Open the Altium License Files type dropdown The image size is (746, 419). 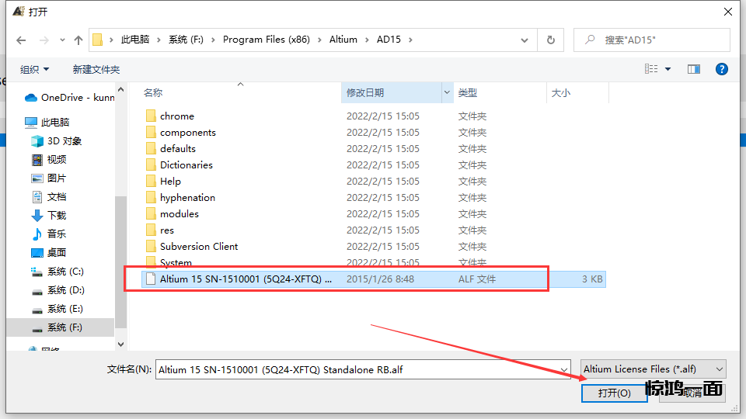point(654,369)
